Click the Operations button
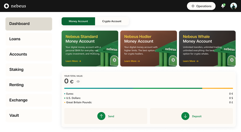This screenshot has height=132, width=241. click(x=201, y=6)
